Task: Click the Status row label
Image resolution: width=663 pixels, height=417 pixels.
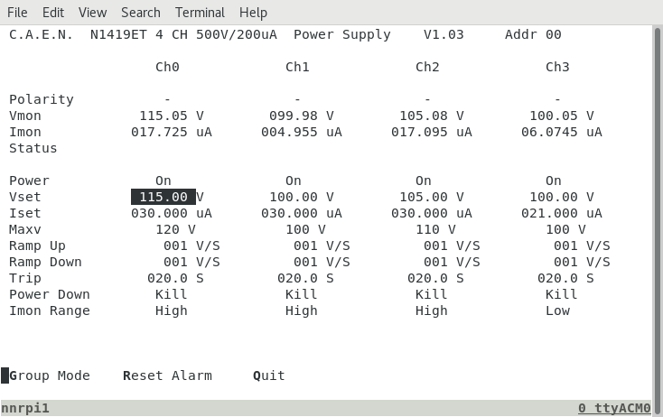Action: (33, 148)
